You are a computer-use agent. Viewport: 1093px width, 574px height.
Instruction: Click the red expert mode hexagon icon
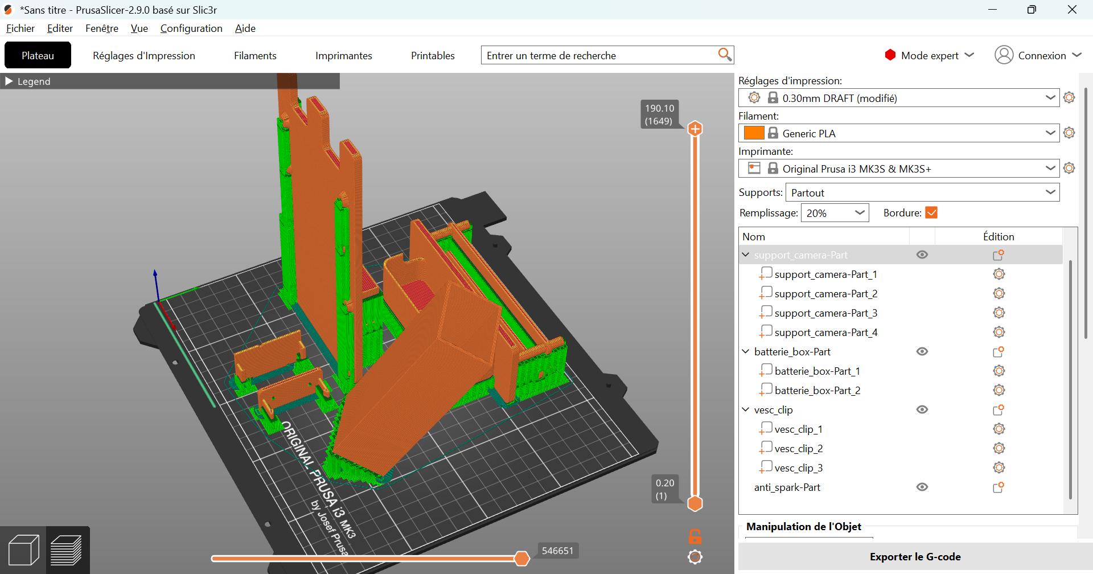click(x=890, y=55)
